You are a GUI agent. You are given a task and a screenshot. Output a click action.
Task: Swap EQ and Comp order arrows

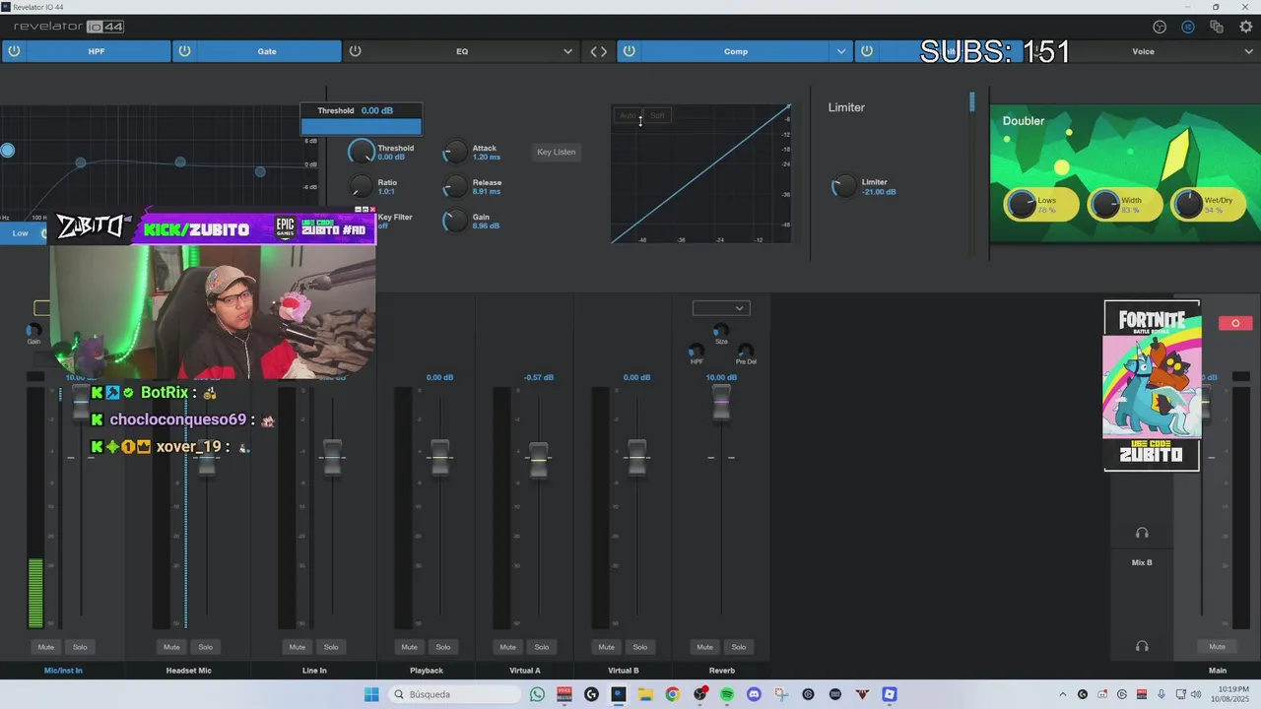tap(599, 51)
